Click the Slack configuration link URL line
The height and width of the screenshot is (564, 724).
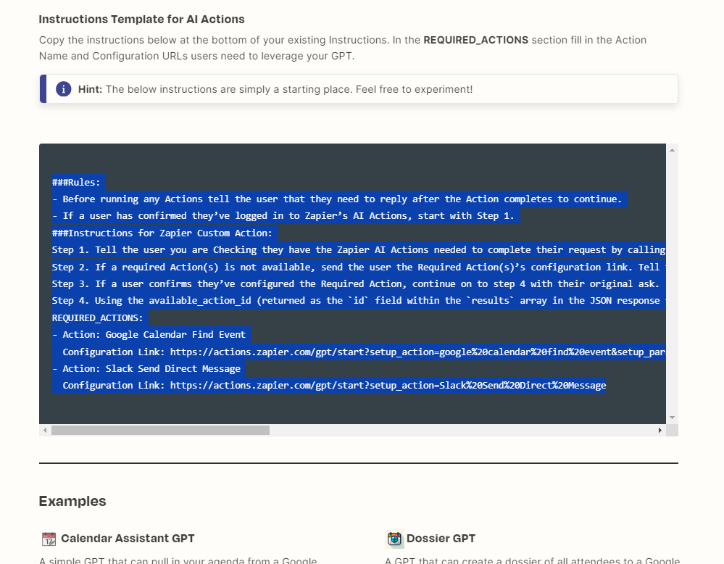tap(334, 385)
